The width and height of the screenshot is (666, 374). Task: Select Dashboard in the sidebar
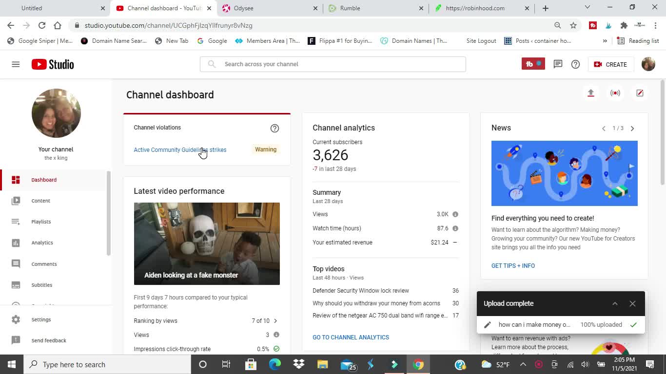pyautogui.click(x=54, y=180)
